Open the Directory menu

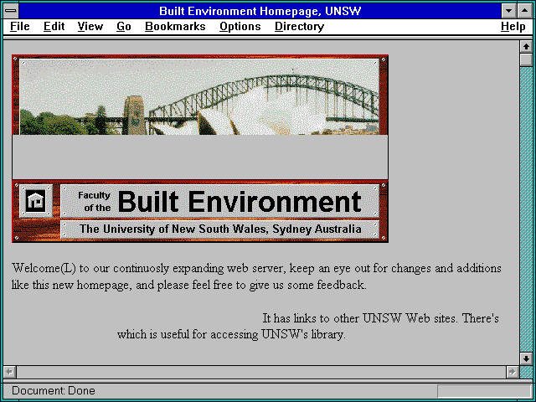[300, 26]
